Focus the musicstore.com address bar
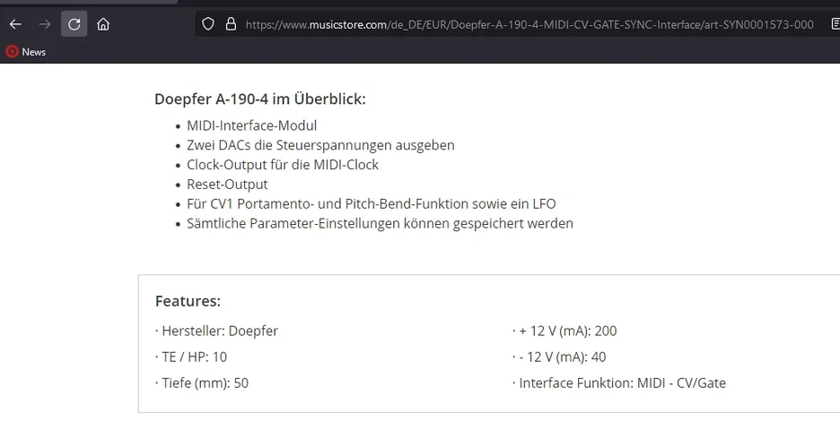840x448 pixels. tap(529, 24)
